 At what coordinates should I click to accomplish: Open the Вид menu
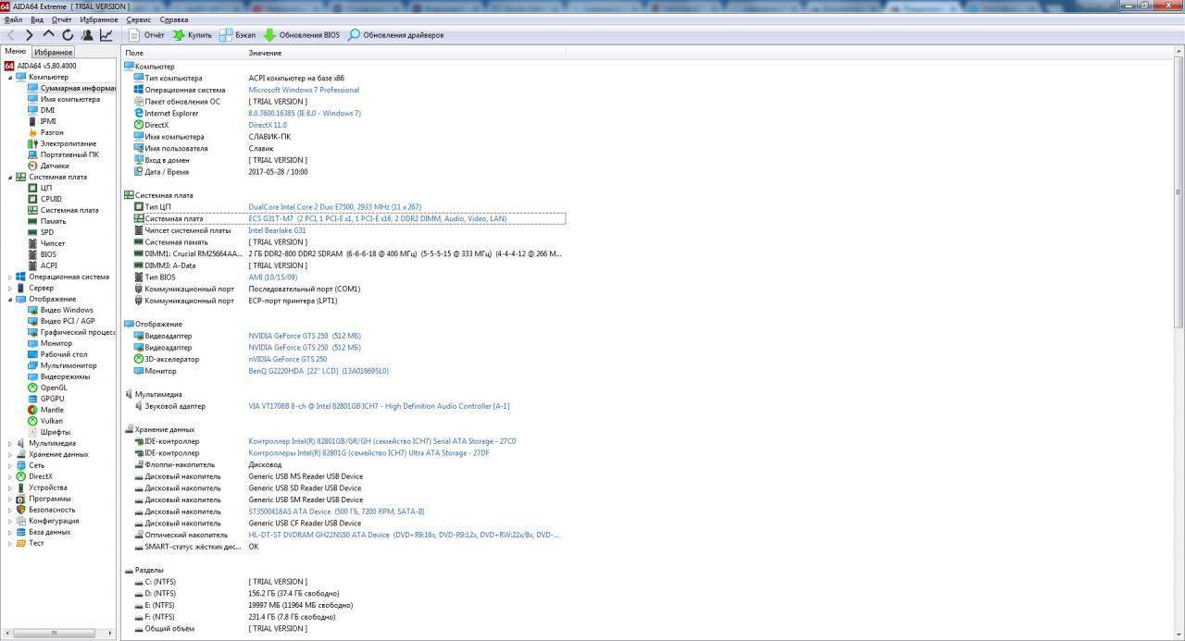coord(37,19)
